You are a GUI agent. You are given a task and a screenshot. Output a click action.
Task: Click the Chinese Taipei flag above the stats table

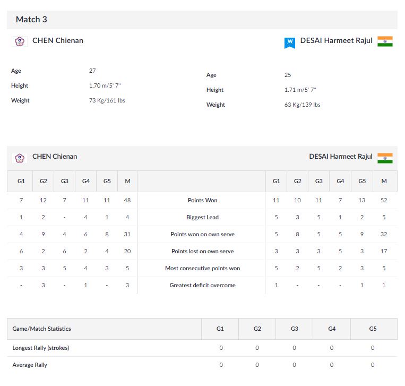click(x=20, y=157)
